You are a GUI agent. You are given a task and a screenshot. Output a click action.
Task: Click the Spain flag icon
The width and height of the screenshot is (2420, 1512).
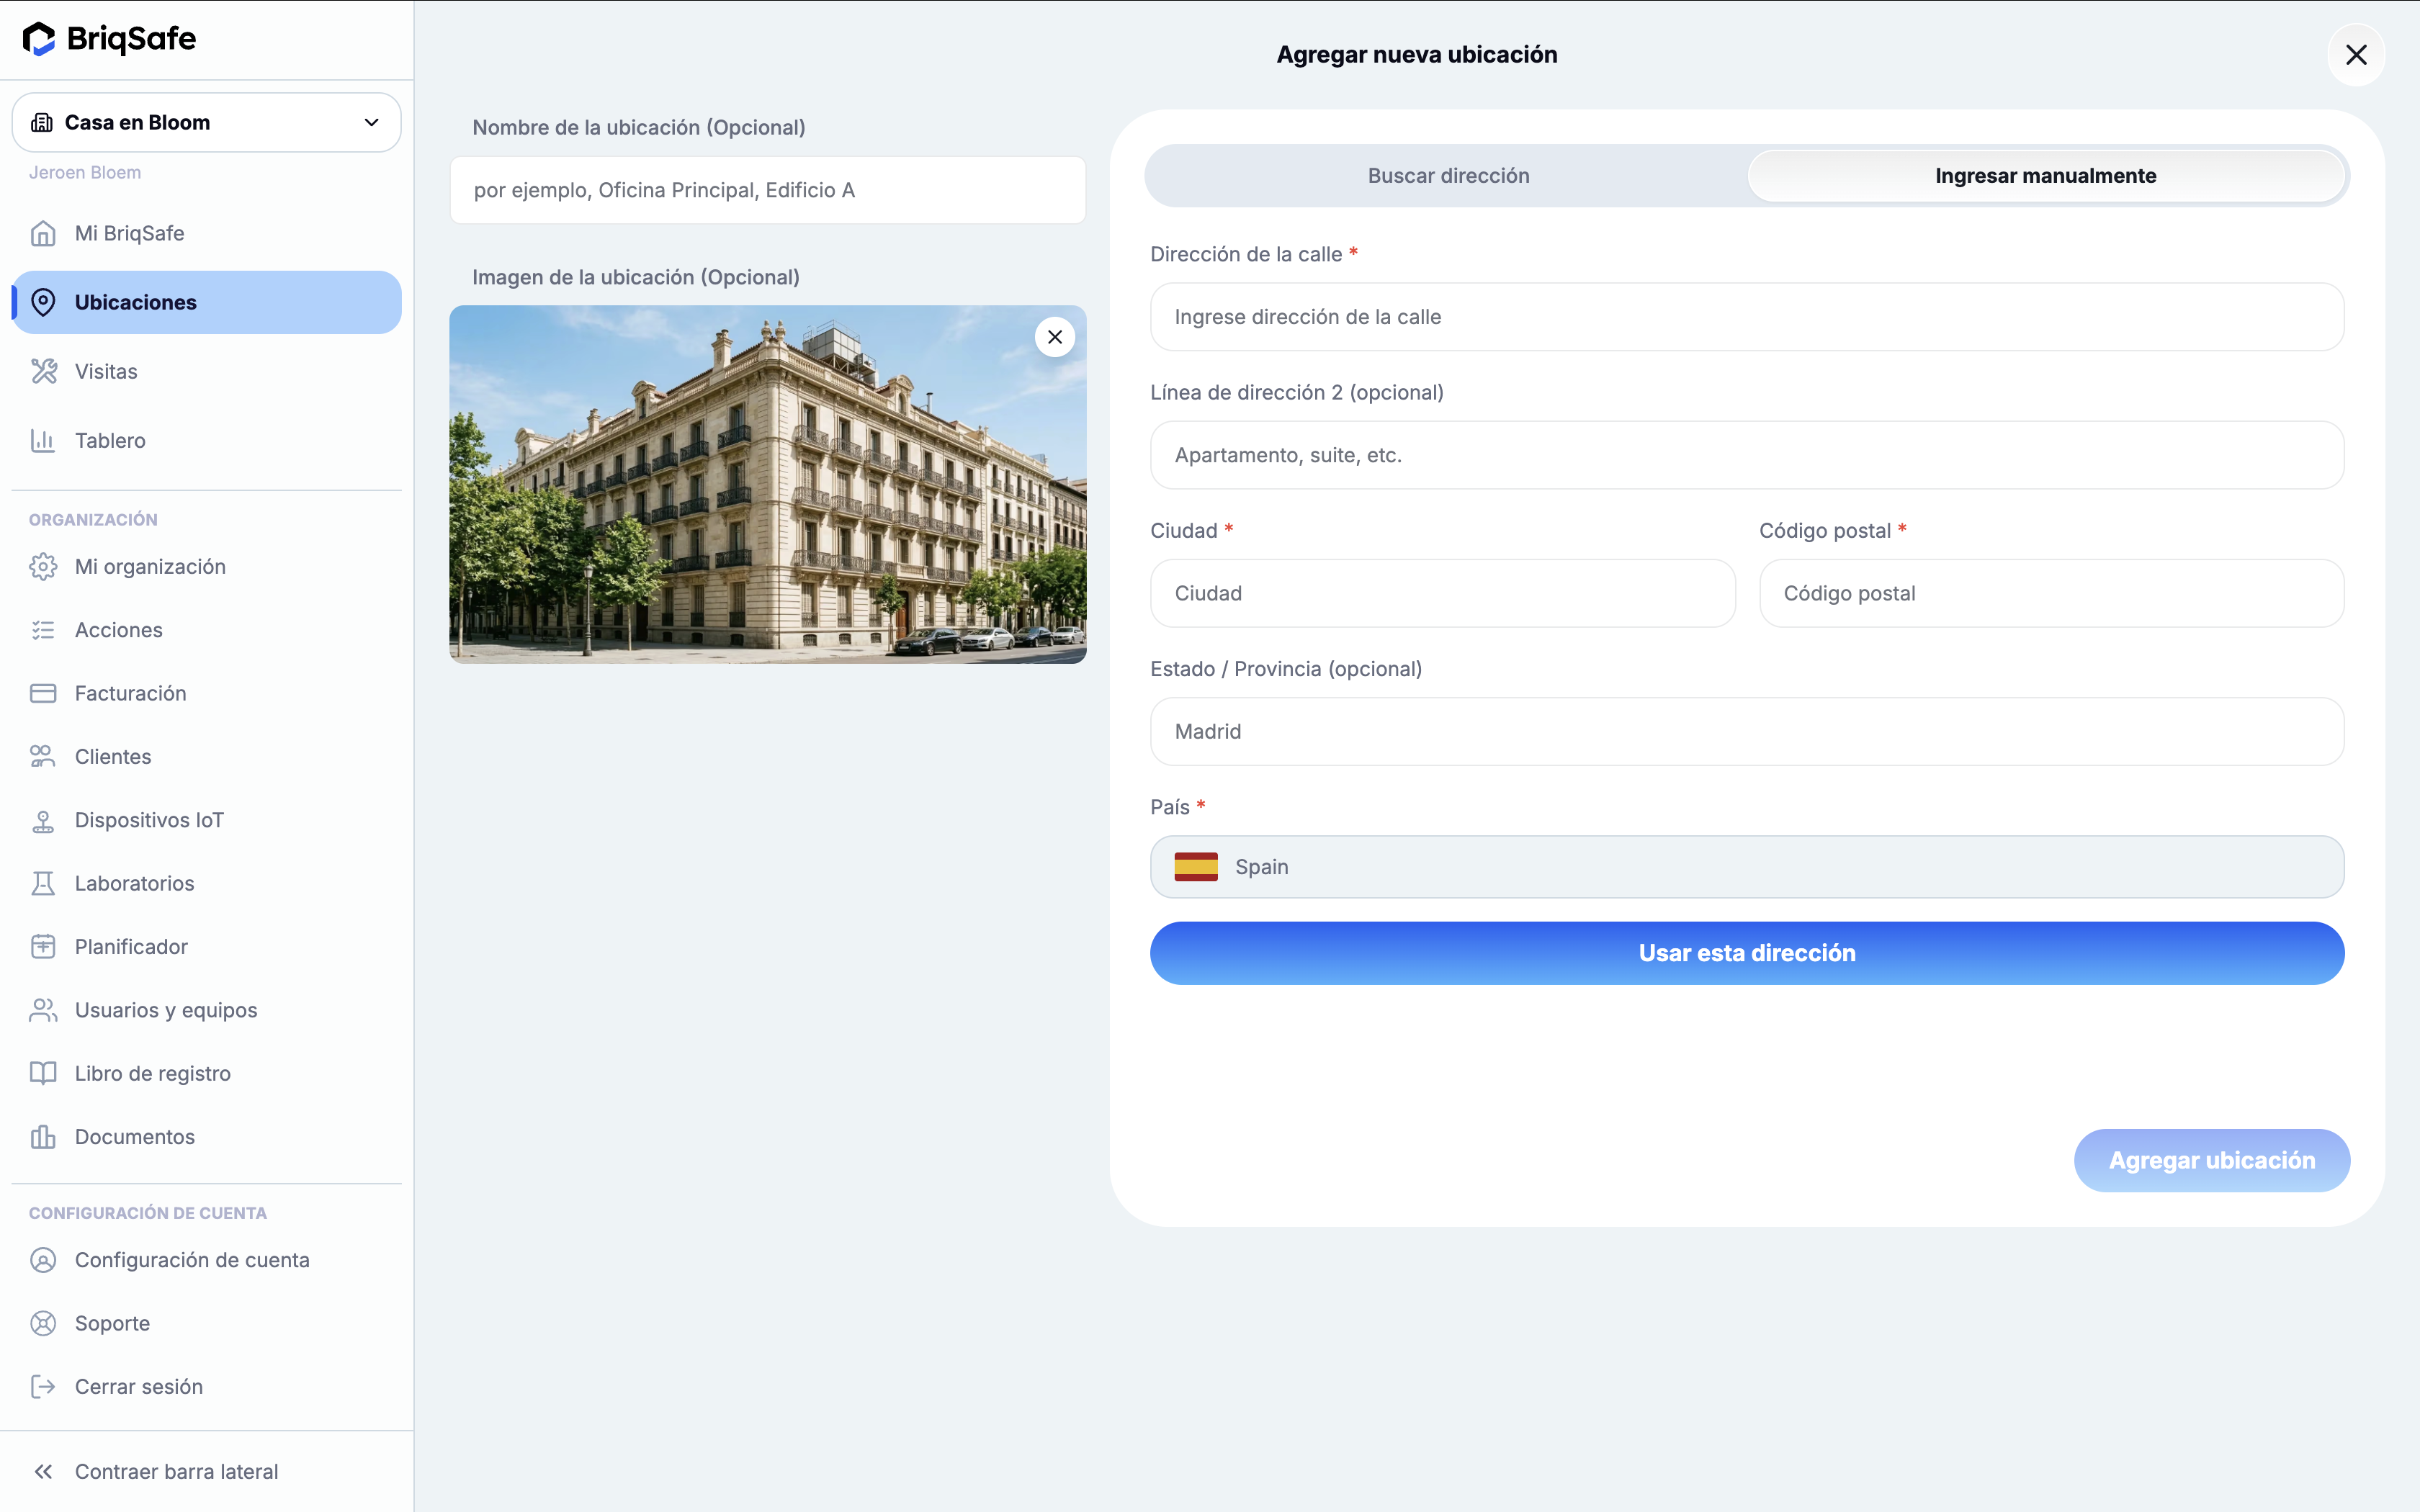(x=1196, y=867)
